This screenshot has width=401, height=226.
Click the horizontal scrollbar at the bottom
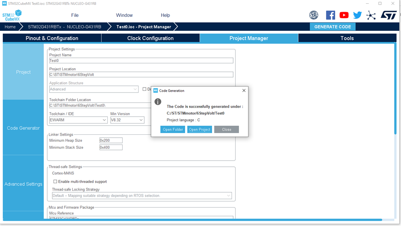pos(192,219)
